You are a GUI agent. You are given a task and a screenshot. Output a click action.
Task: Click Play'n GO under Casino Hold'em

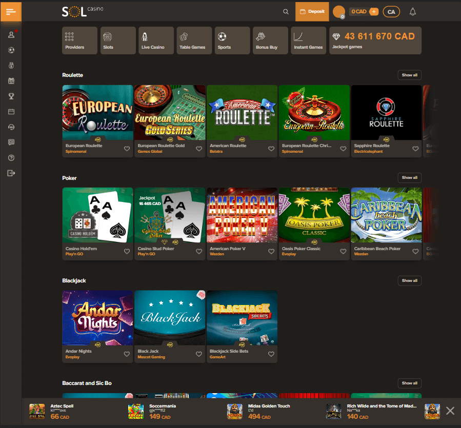[74, 254]
